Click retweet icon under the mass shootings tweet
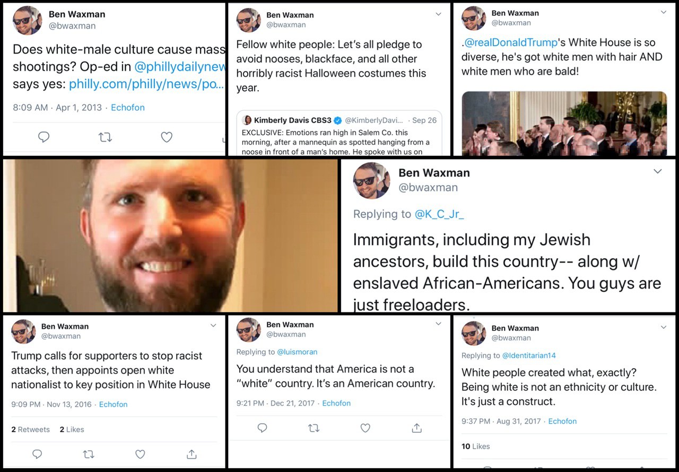The image size is (679, 472). [x=105, y=137]
